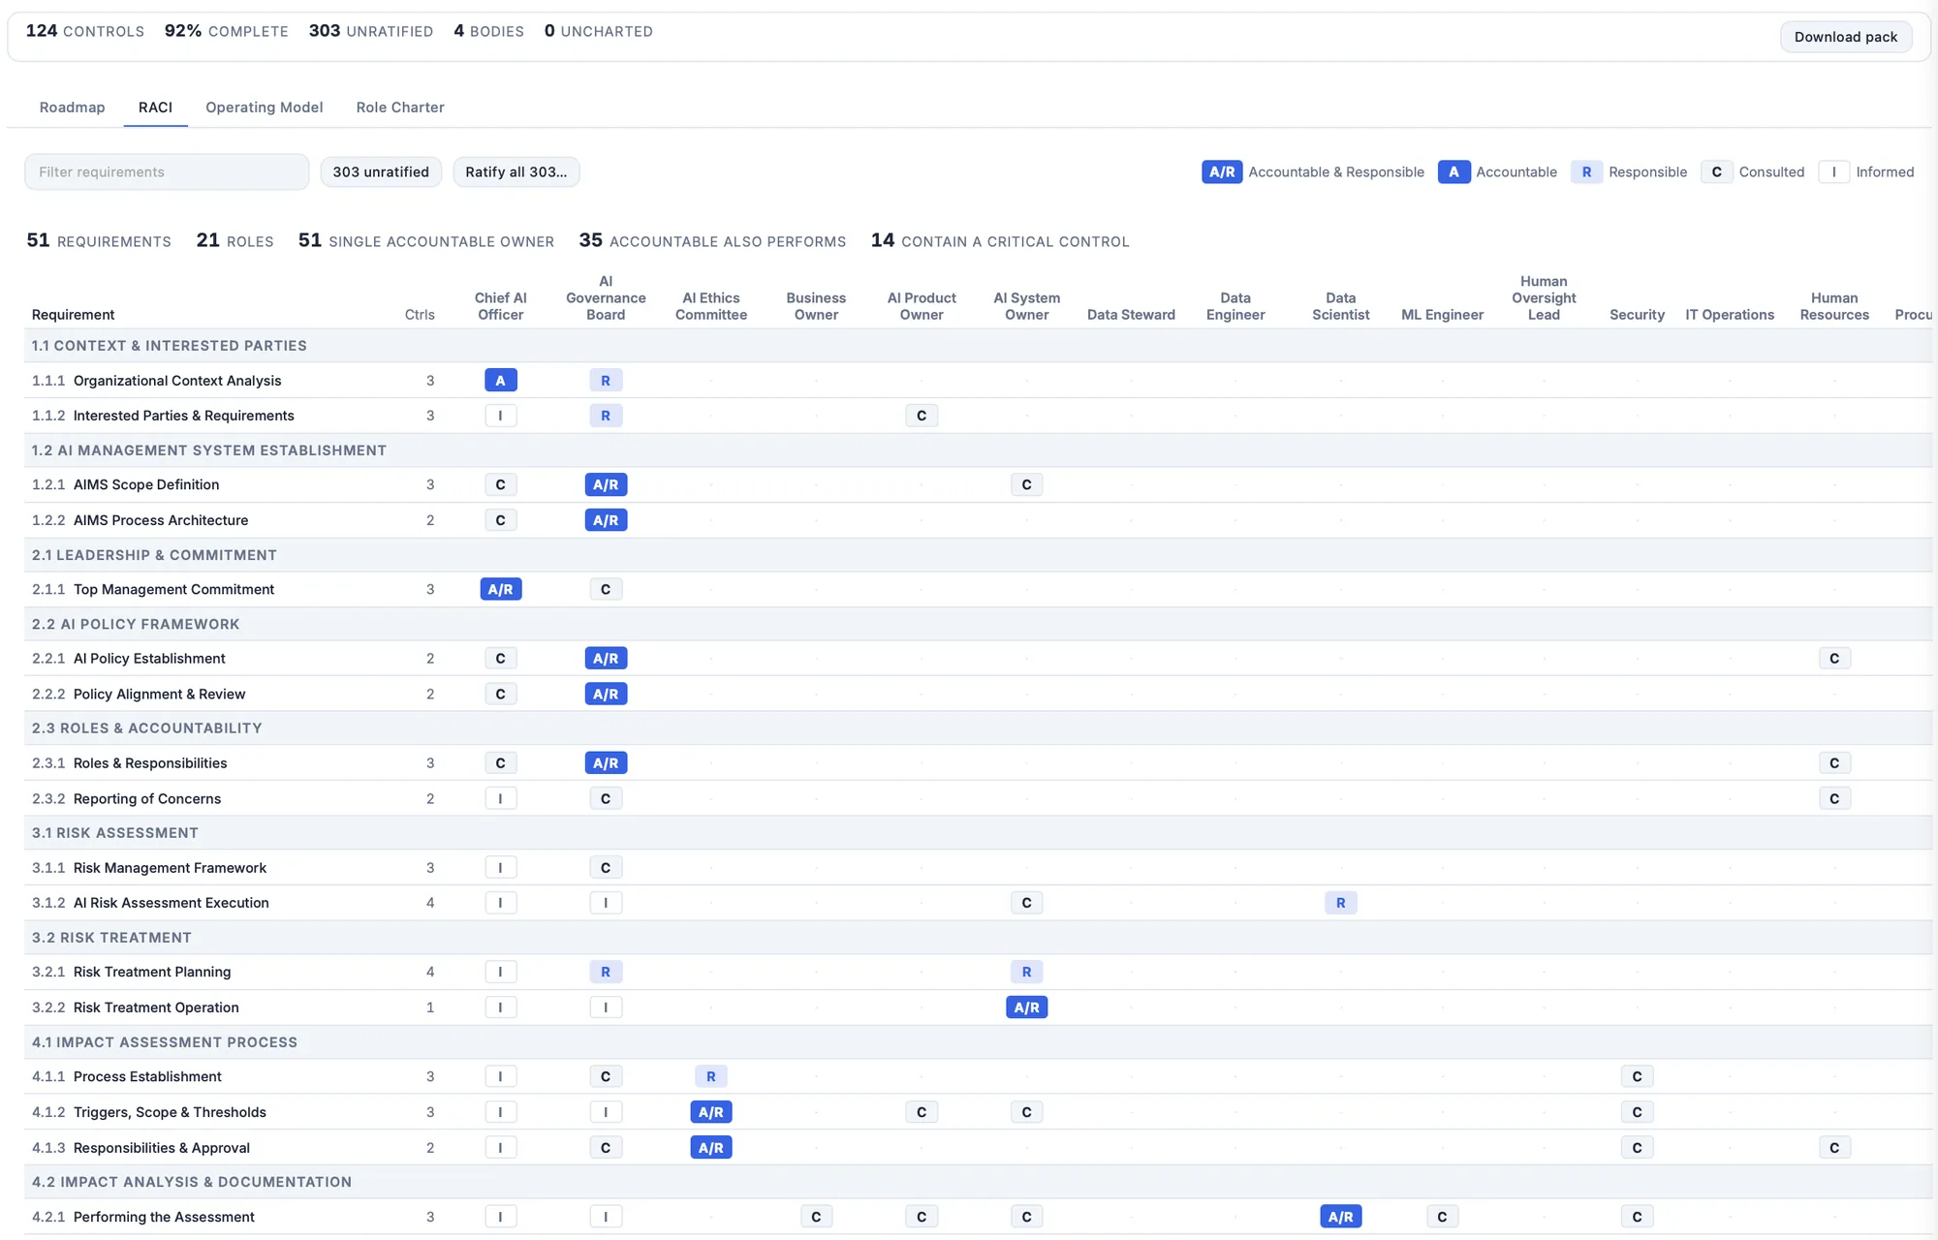1938x1240 pixels.
Task: Click Data Scientist A/R badge for Performing the Assessment
Action: point(1340,1217)
